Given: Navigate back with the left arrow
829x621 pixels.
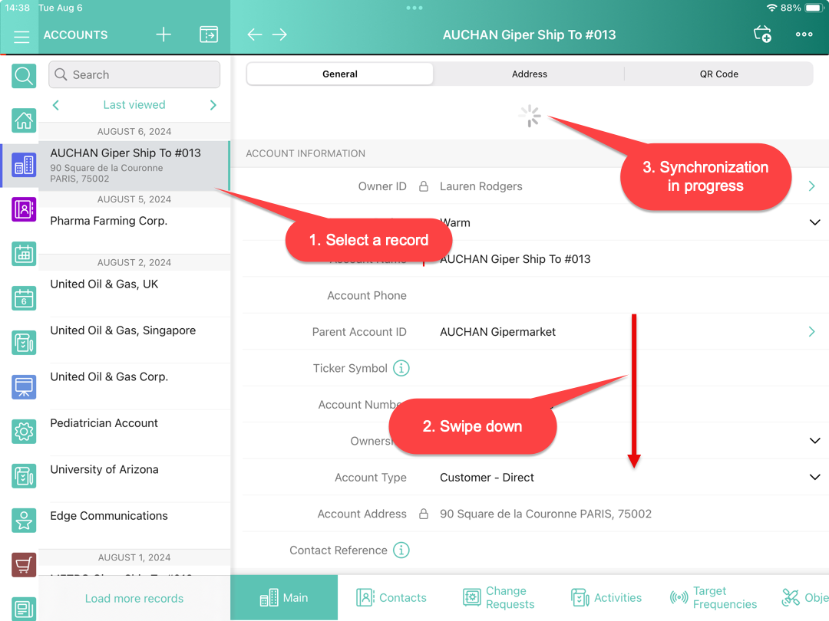Looking at the screenshot, I should [x=255, y=35].
